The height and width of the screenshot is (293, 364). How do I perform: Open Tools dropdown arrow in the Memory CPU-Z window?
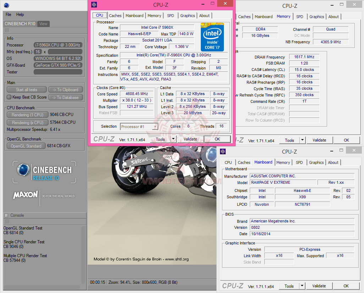click(302, 140)
